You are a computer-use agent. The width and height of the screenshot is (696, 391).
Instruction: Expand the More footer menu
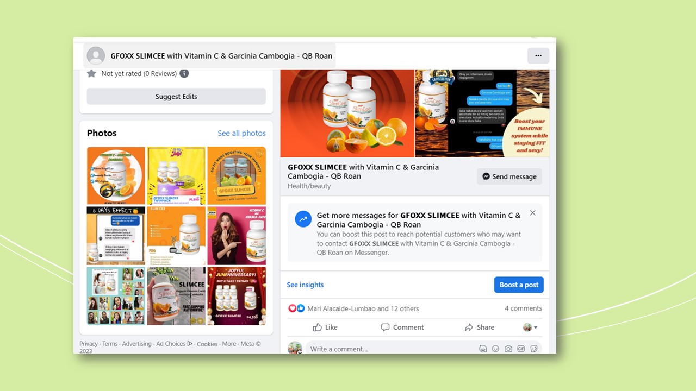(229, 344)
